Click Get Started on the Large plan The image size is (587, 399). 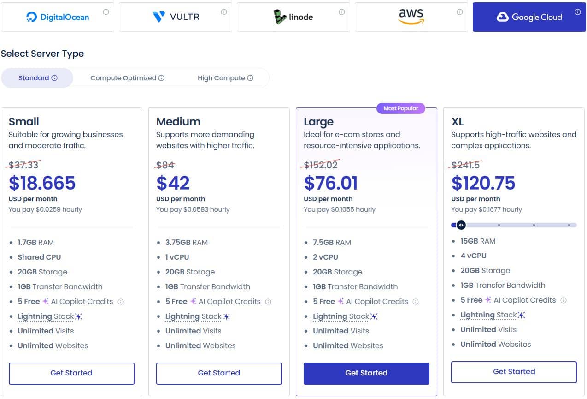(366, 373)
